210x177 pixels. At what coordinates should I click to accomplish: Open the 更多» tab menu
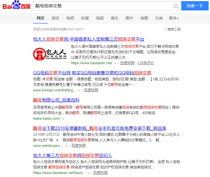pyautogui.click(x=174, y=18)
